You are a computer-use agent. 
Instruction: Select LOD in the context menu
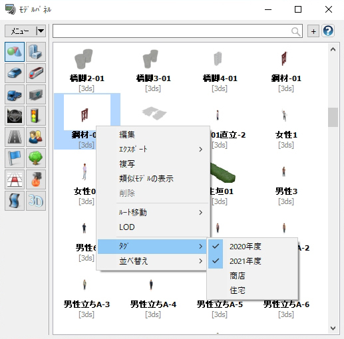(x=153, y=227)
